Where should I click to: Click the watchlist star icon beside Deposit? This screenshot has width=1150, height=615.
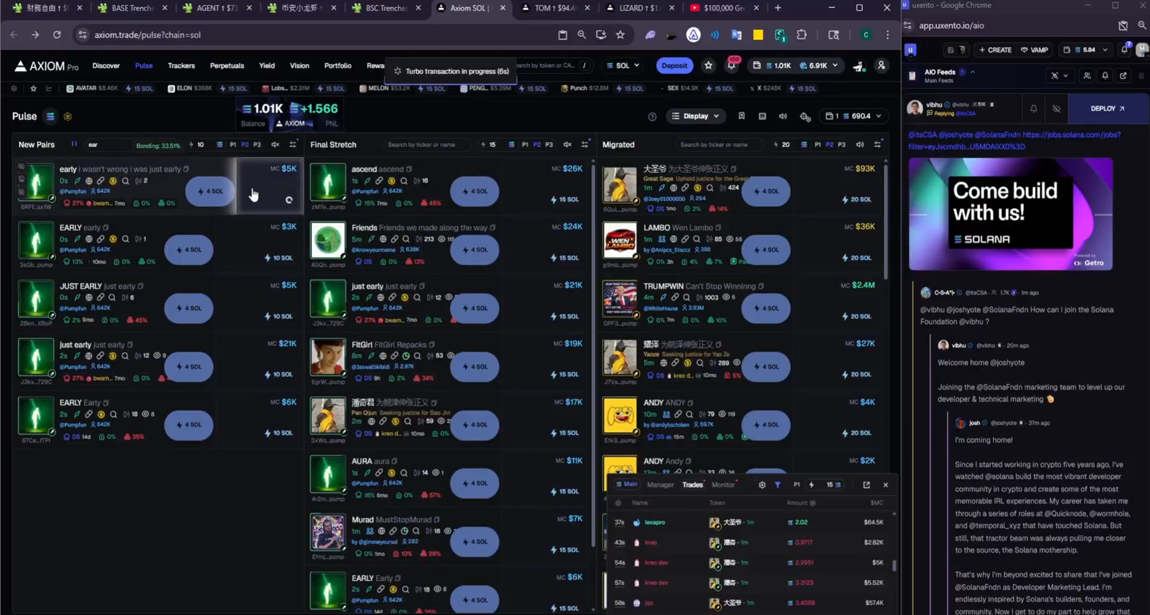[x=708, y=65]
